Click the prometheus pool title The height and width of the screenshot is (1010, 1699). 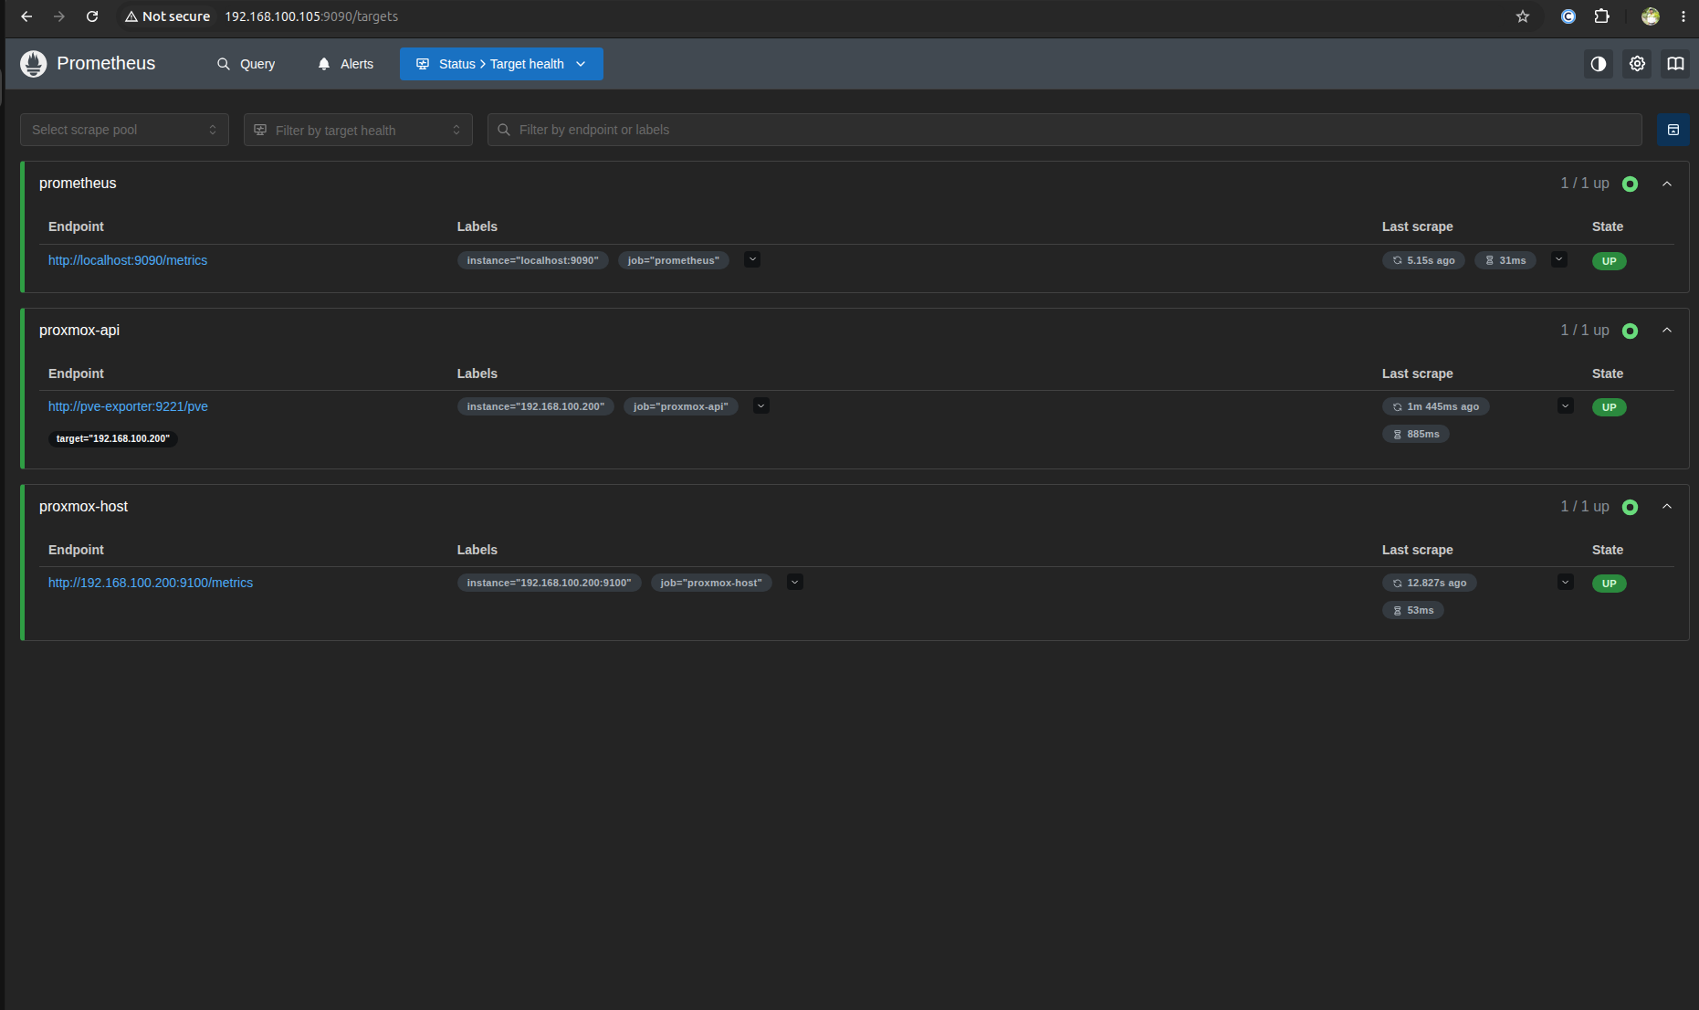coord(78,184)
